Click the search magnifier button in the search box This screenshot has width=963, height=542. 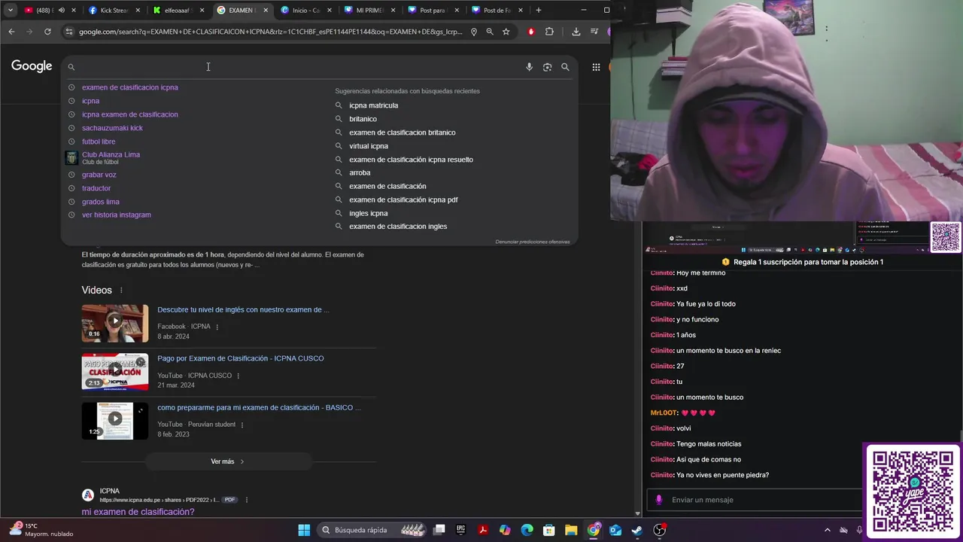pyautogui.click(x=565, y=67)
